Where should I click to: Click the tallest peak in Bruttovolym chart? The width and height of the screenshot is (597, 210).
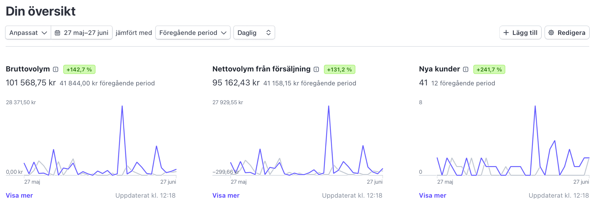click(122, 107)
